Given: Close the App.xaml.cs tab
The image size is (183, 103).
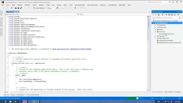Looking at the screenshot, I should point(18,12).
